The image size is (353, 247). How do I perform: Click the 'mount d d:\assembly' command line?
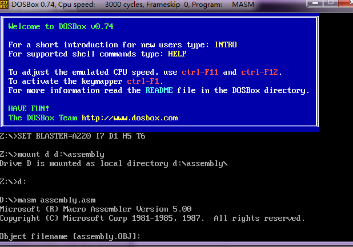tap(52, 155)
